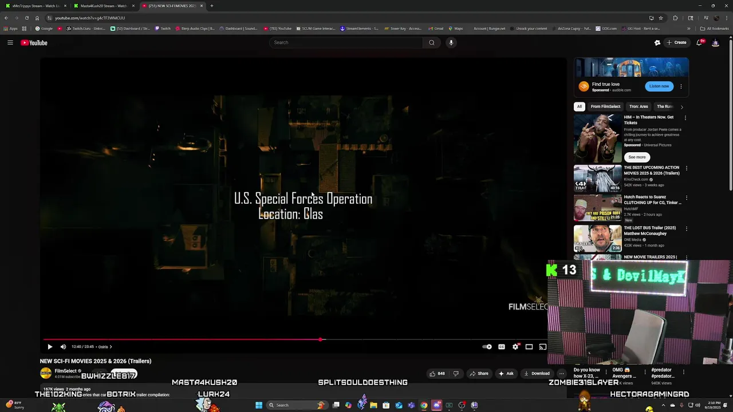Screen dimensions: 733x412
Task: Open the YouTube guide hamburger menu
Action: point(10,42)
